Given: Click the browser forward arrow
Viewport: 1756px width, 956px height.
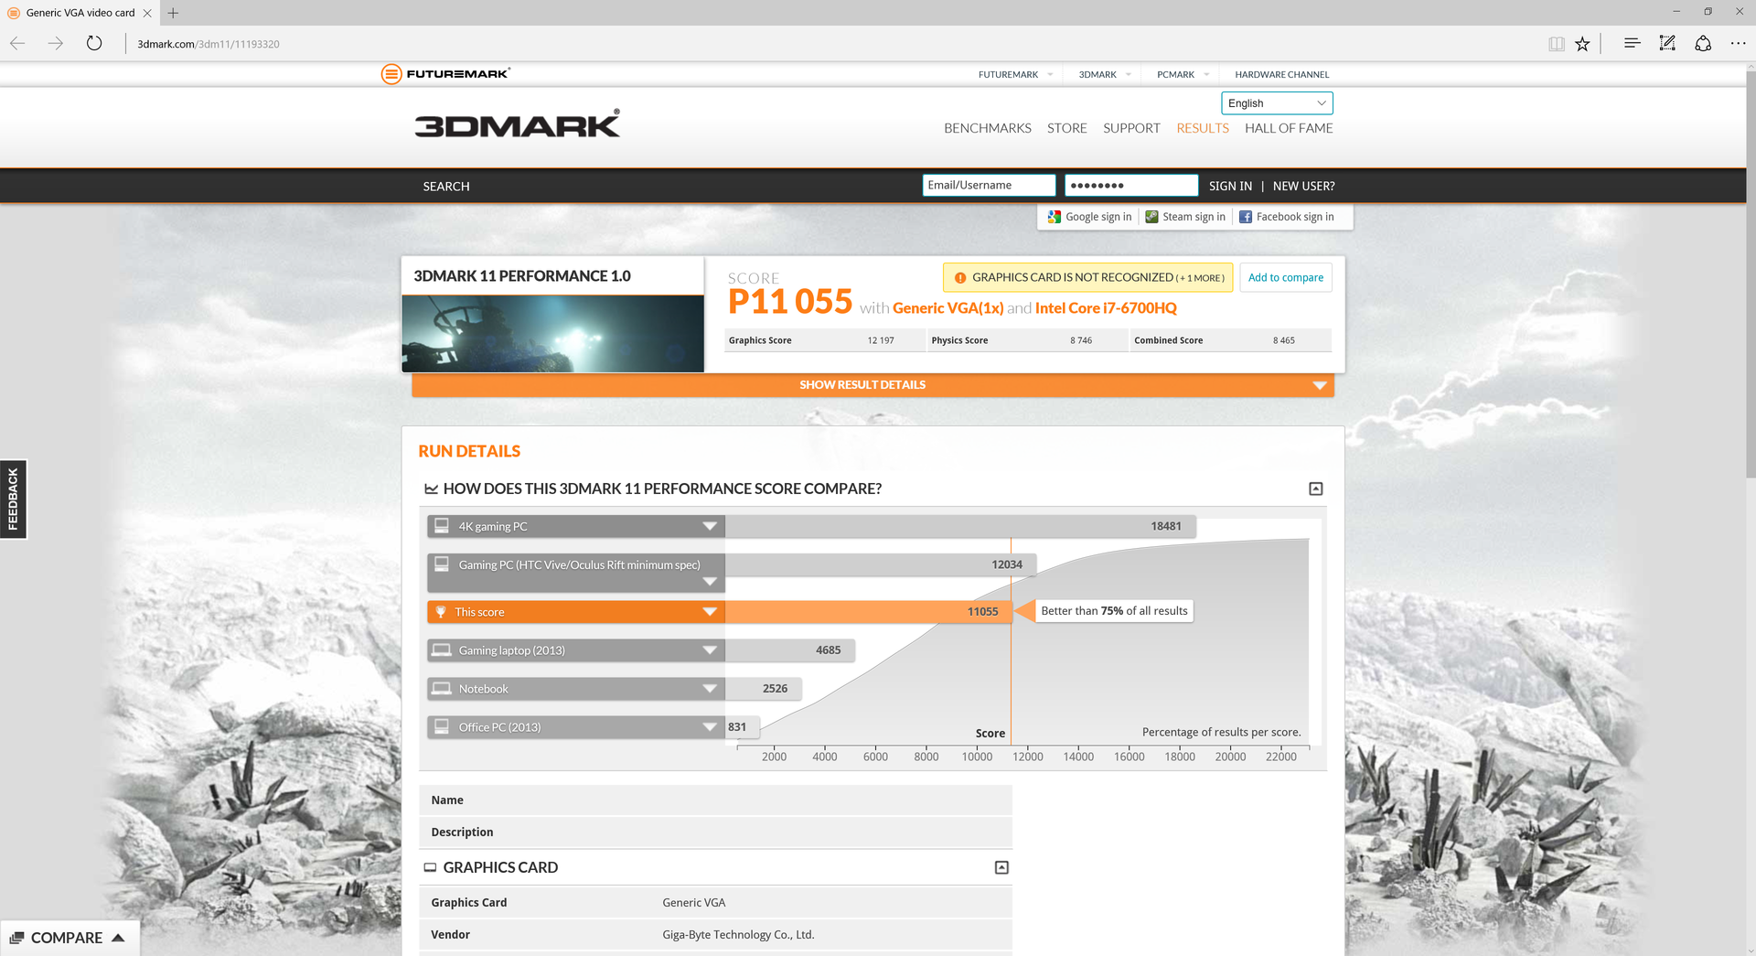Looking at the screenshot, I should [x=56, y=43].
